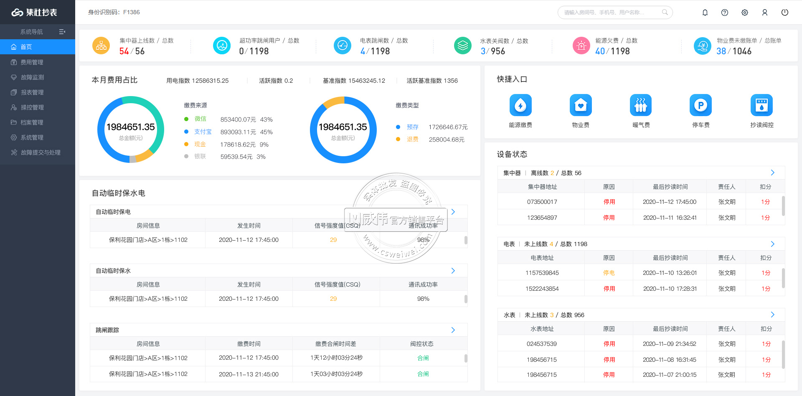
Task: Click concentrator address 073500017
Action: (x=542, y=202)
